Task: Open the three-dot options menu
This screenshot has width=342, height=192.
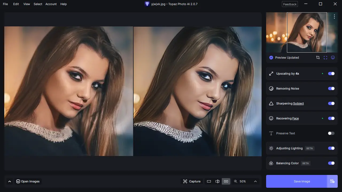Action: pos(334,17)
